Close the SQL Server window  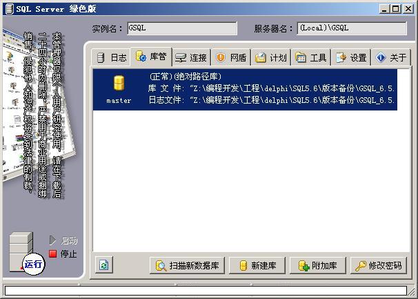pos(408,9)
